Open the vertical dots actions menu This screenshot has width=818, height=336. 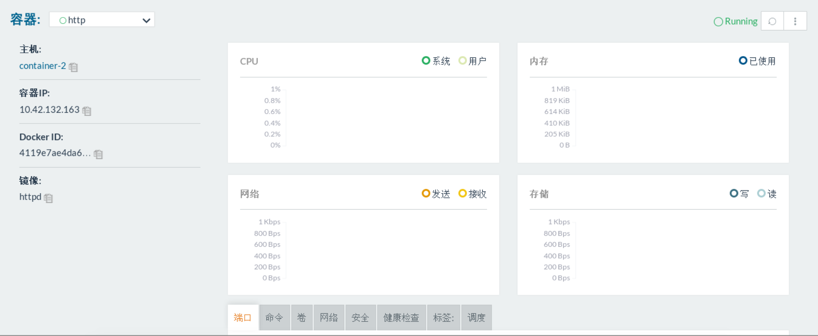click(795, 21)
